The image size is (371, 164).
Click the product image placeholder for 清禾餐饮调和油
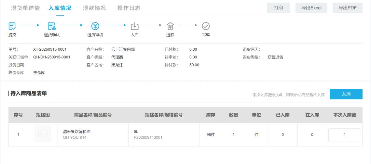(43, 134)
